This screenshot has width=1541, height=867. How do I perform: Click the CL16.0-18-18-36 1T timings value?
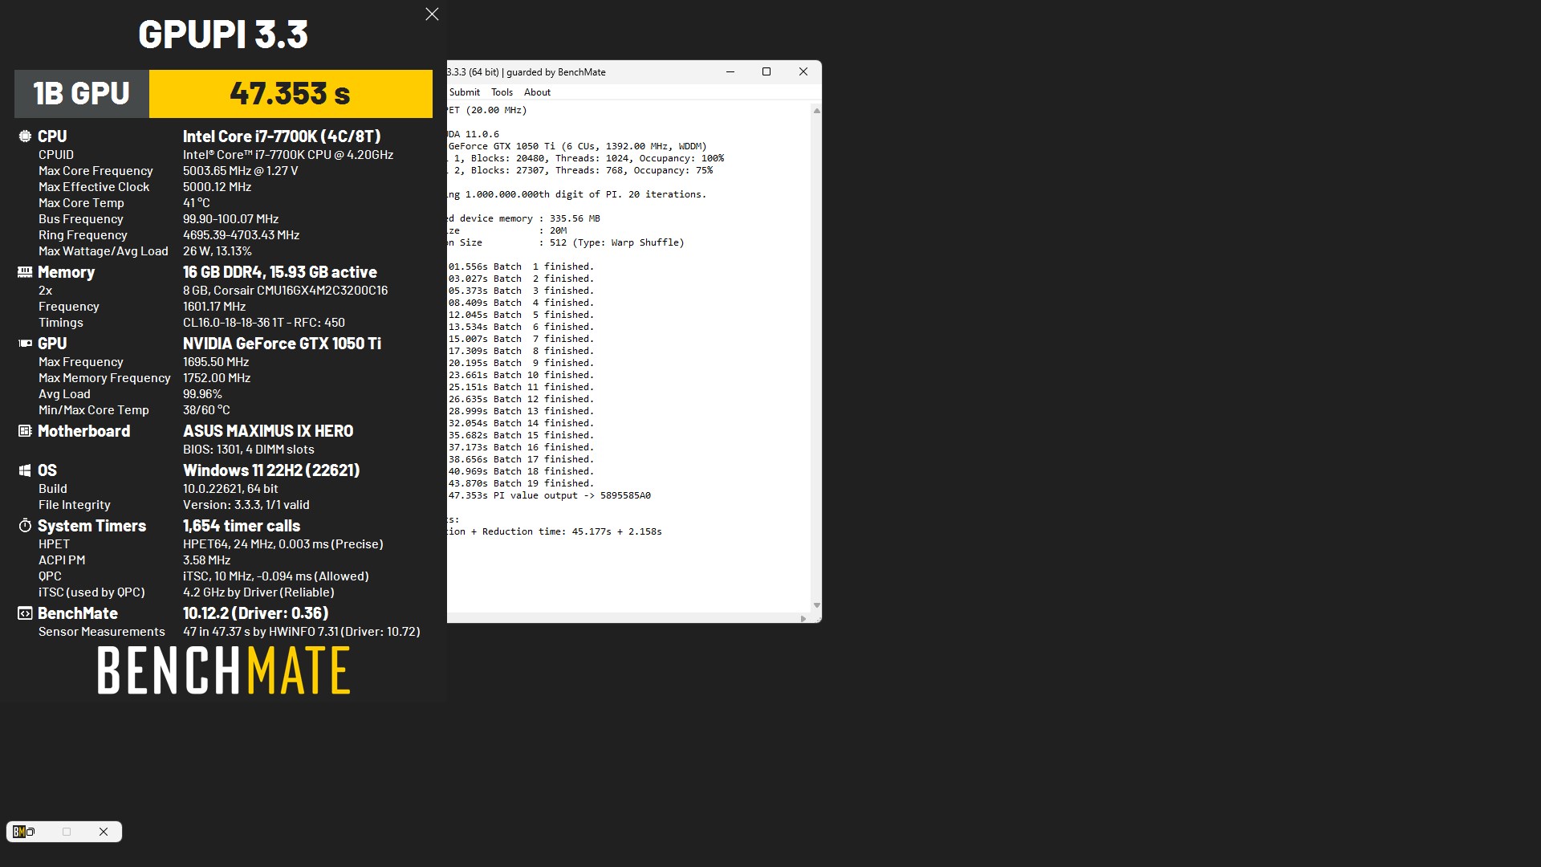[x=264, y=323]
